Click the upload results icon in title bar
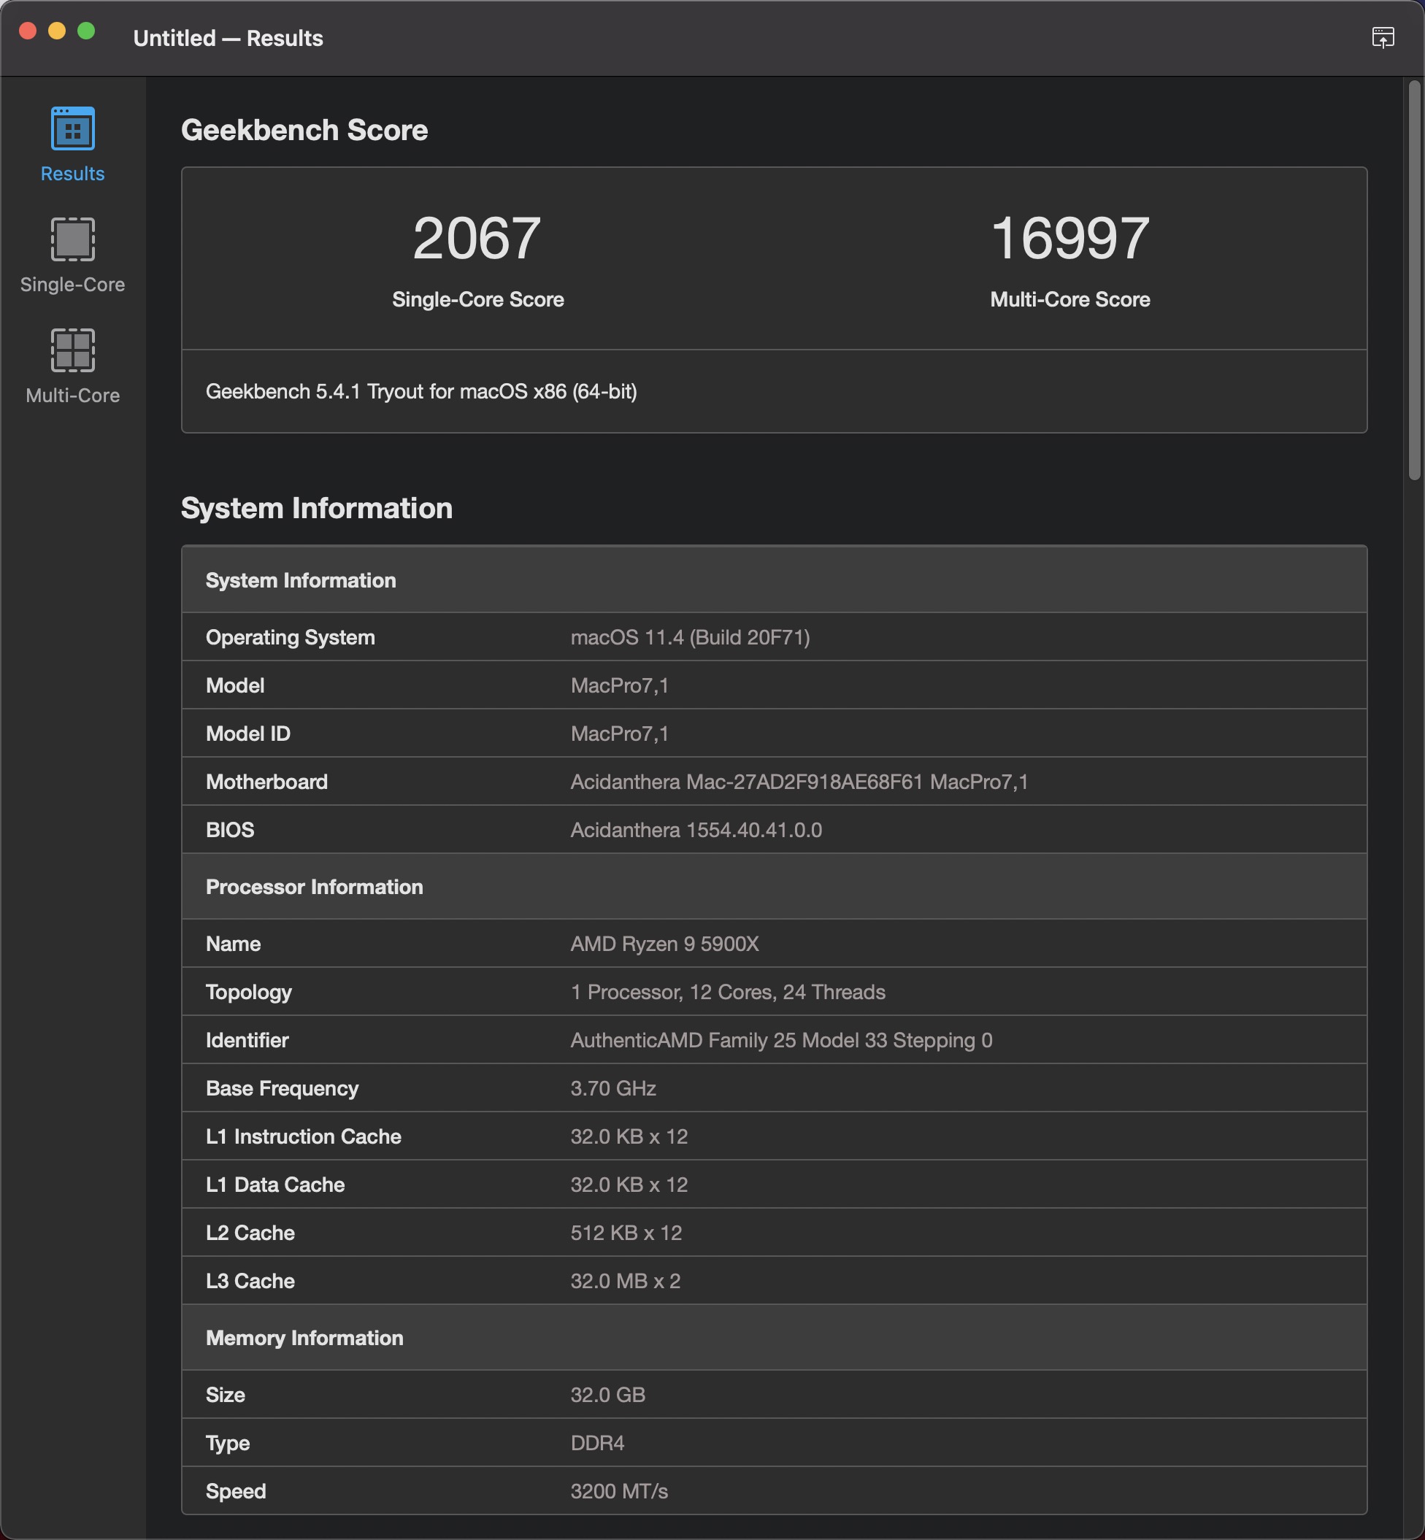This screenshot has width=1425, height=1540. point(1383,37)
